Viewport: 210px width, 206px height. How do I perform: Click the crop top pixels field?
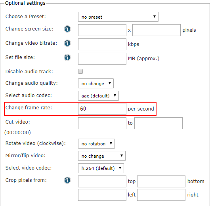(x=102, y=181)
